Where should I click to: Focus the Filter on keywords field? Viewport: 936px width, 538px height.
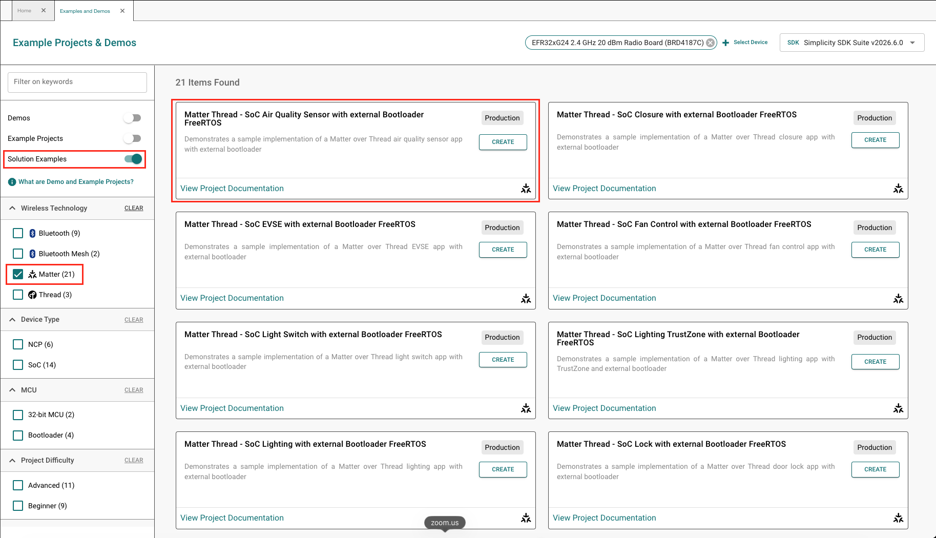click(x=77, y=82)
